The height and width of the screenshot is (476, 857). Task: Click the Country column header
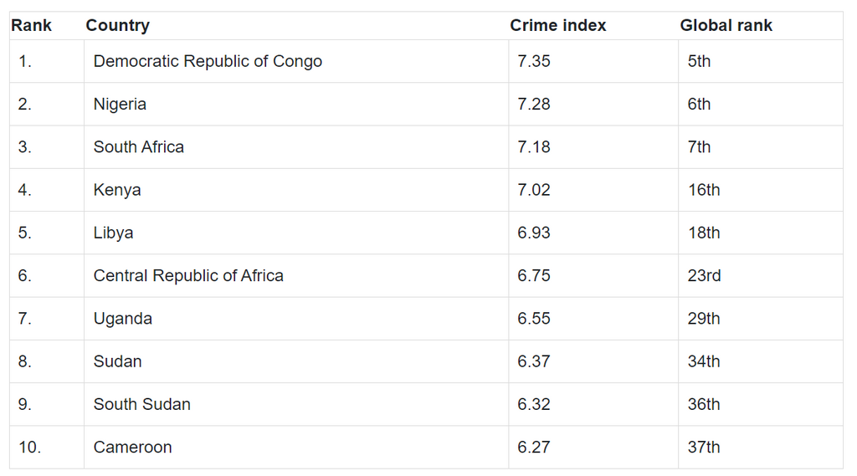point(117,25)
